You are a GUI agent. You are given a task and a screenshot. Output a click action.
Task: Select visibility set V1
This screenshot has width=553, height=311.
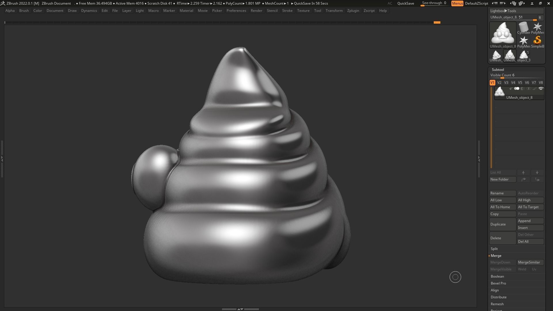click(x=492, y=83)
